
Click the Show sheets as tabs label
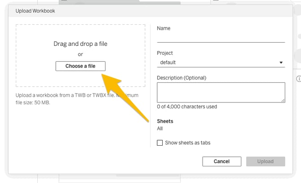click(187, 143)
